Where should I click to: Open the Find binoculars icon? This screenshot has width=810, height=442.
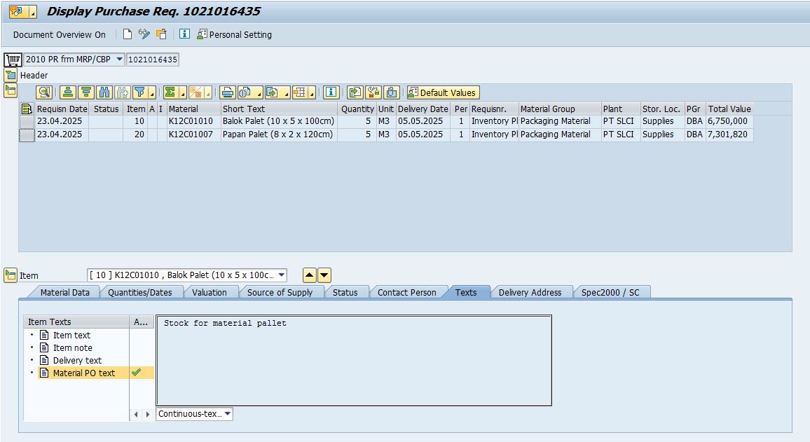(x=104, y=92)
